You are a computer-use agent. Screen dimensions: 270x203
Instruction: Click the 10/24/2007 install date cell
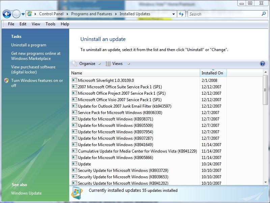click(211, 164)
